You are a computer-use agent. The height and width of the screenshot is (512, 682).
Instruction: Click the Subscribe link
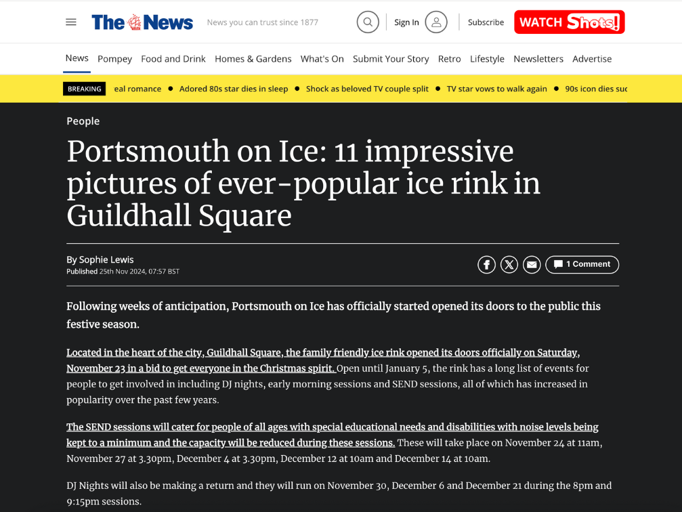click(x=486, y=22)
